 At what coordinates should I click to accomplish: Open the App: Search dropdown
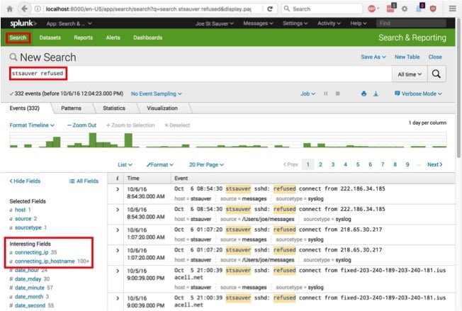tap(69, 23)
